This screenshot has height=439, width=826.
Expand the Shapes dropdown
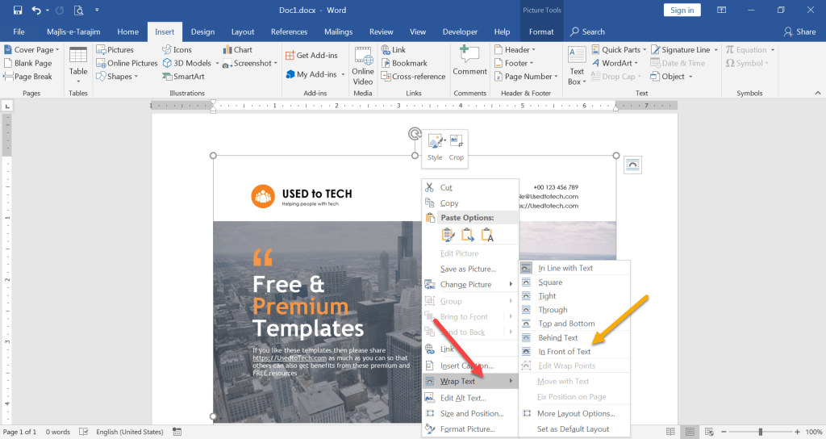pyautogui.click(x=136, y=77)
